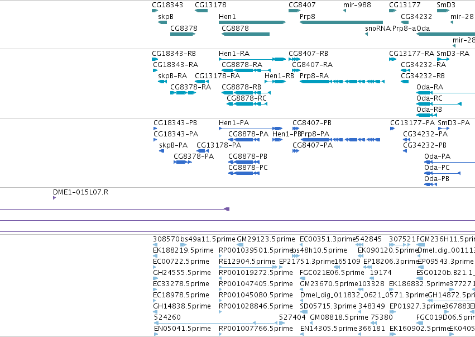Click the CG18343-RB transcript
Viewport: 475px width, 337px height.
pos(155,59)
